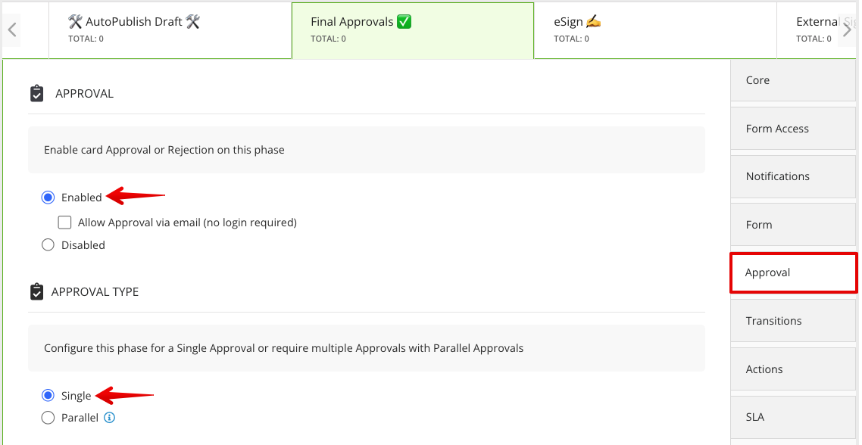Open the SLA settings section
862x445 pixels.
pos(793,417)
